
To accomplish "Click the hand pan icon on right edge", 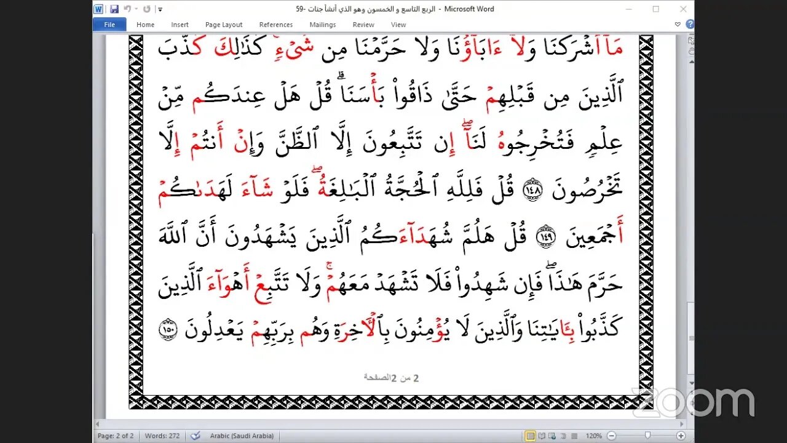I will point(692,51).
